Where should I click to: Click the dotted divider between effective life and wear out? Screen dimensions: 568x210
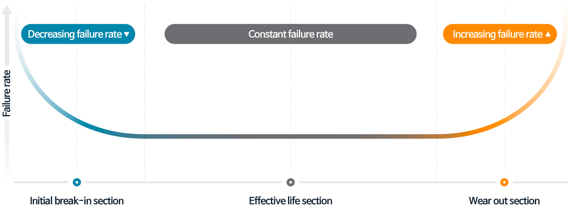[436, 92]
